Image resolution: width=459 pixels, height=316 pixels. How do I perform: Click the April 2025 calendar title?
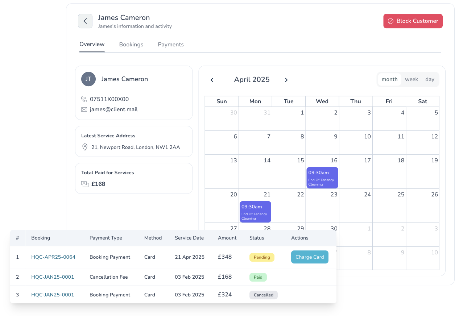click(x=252, y=80)
